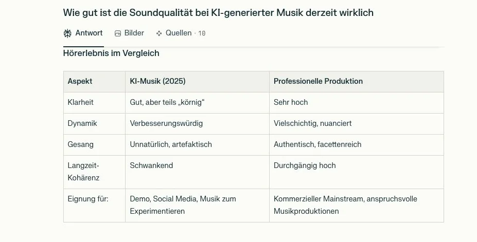This screenshot has height=242, width=477.
Task: Click the Hörerlebnis im Vergleich heading
Action: pyautogui.click(x=111, y=53)
